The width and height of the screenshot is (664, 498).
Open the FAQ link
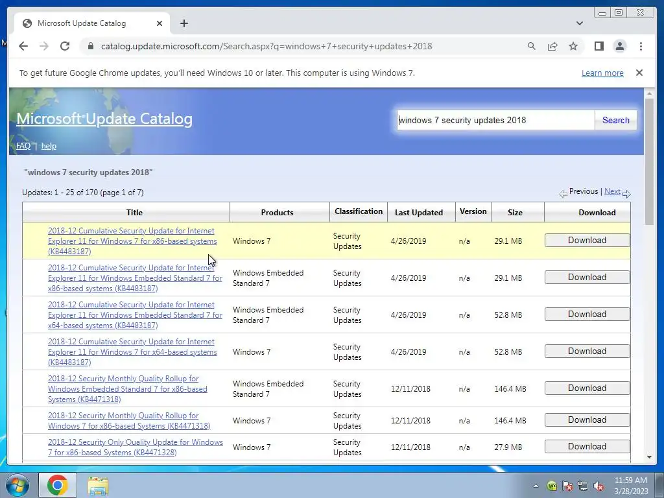point(23,146)
